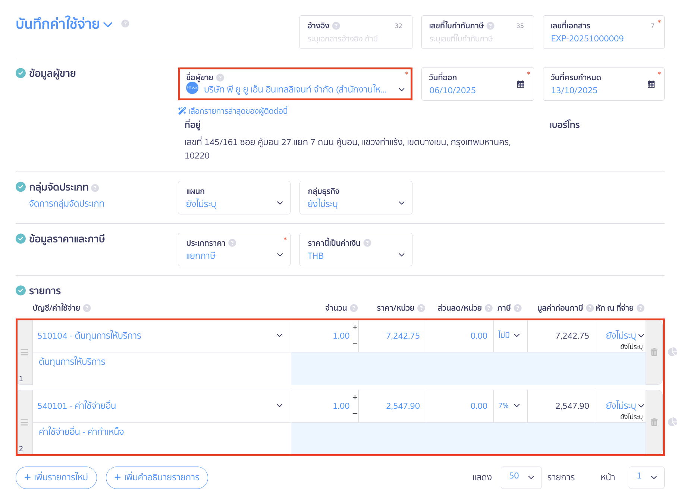The height and width of the screenshot is (496, 681).
Task: Click help icon next to page title
Action: tap(125, 23)
